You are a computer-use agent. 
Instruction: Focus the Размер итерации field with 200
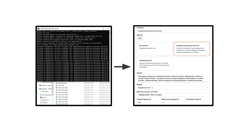point(148,102)
